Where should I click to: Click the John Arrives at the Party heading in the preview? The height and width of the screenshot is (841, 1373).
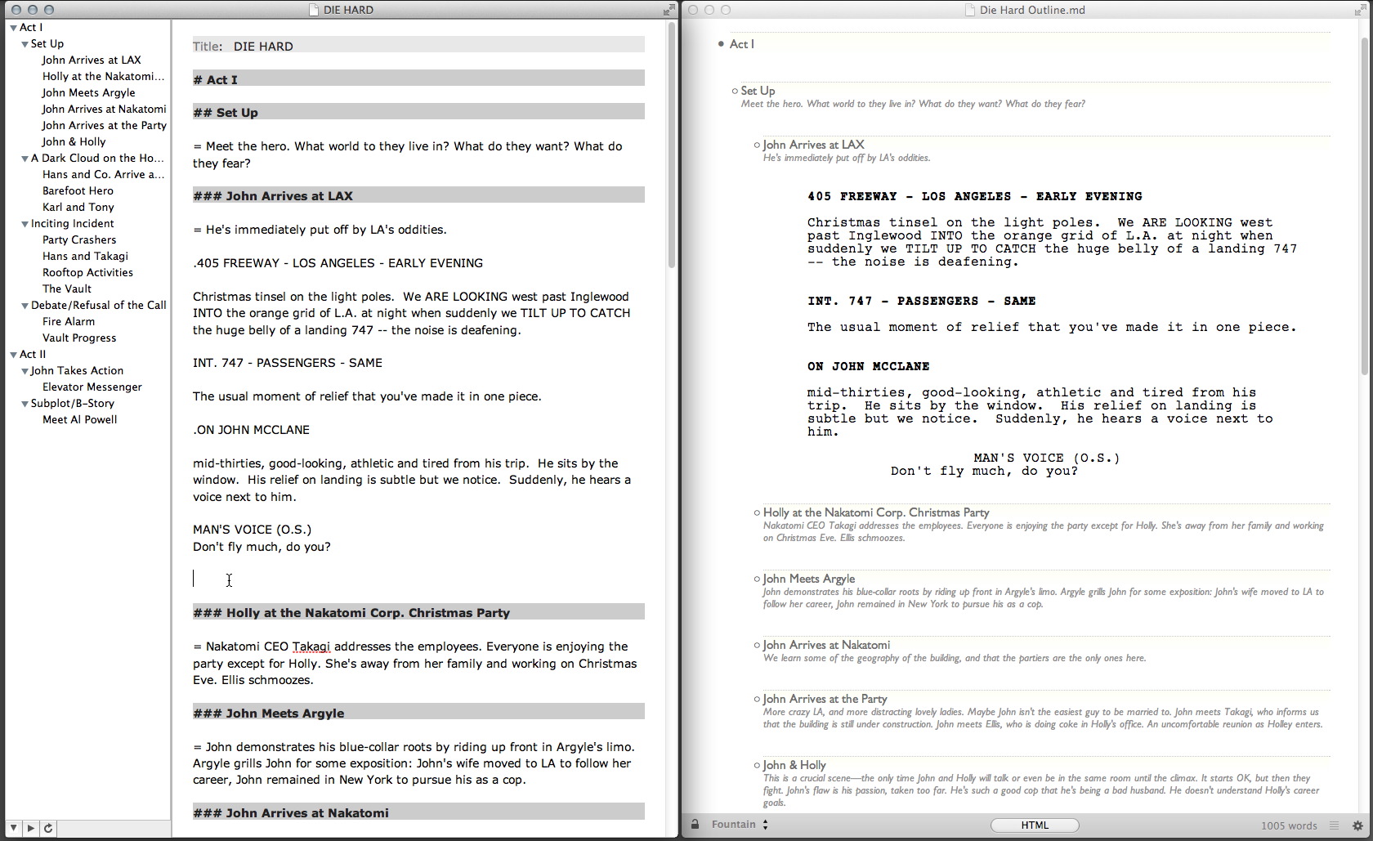825,699
